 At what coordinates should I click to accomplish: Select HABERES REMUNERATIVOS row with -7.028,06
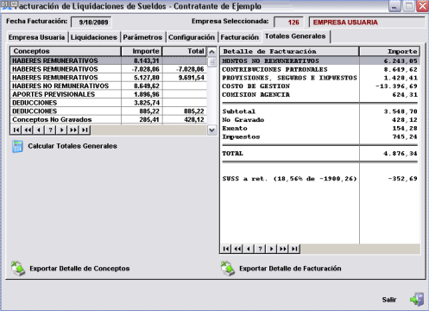click(x=109, y=69)
